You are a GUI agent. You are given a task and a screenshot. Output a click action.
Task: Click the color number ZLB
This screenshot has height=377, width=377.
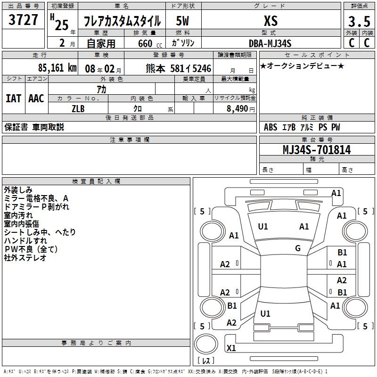pyautogui.click(x=78, y=109)
